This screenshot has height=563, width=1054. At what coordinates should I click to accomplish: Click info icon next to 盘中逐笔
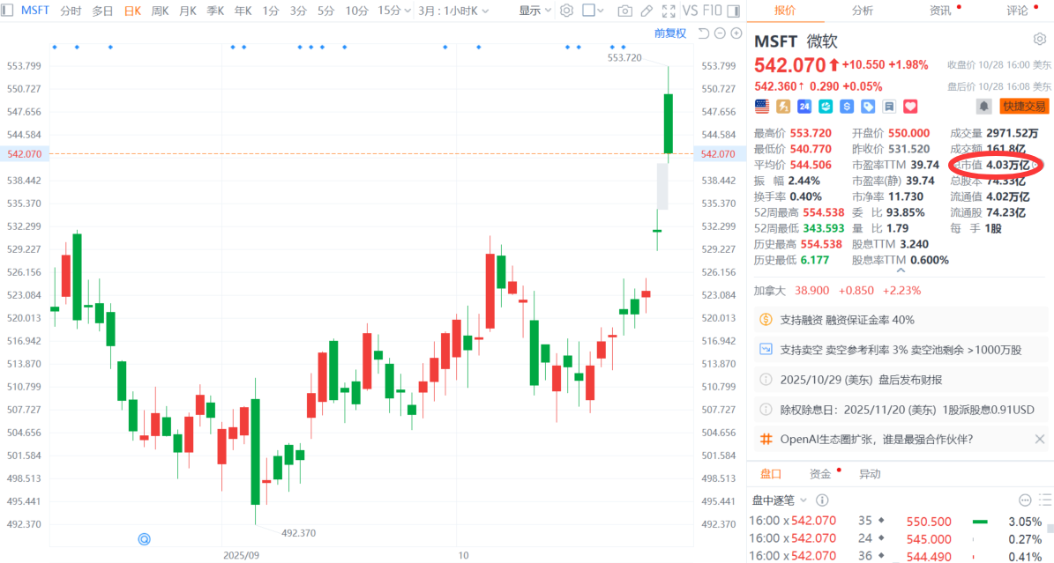pos(822,500)
